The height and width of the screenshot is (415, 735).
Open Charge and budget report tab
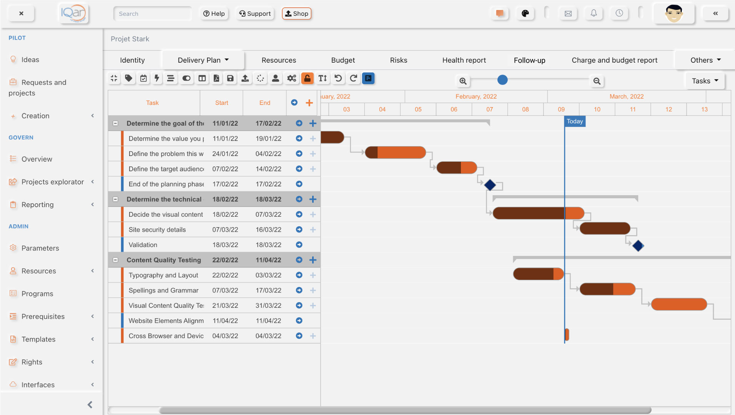coord(614,60)
